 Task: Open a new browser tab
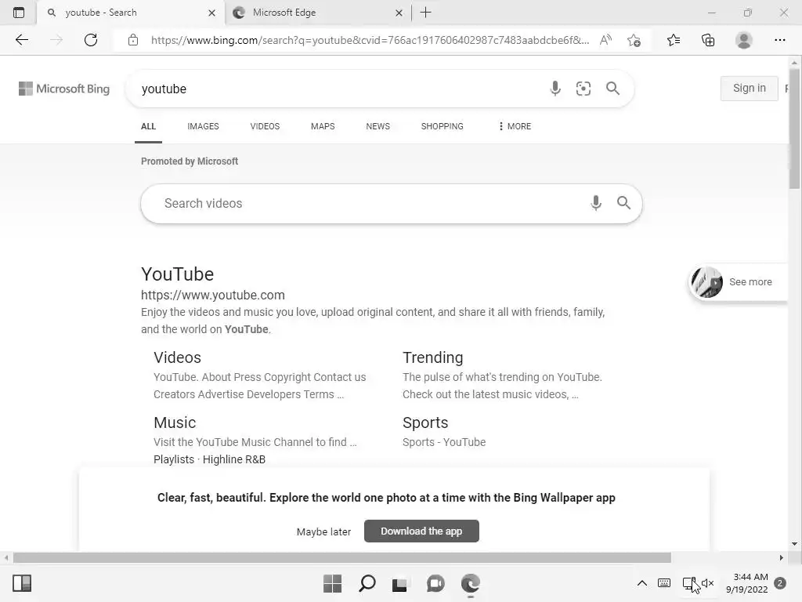click(425, 13)
